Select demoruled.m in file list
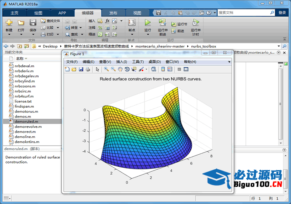The image size is (291, 204). [32, 122]
